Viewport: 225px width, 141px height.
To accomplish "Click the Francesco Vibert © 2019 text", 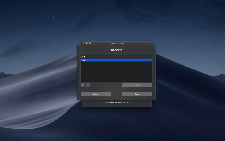I will (x=116, y=102).
